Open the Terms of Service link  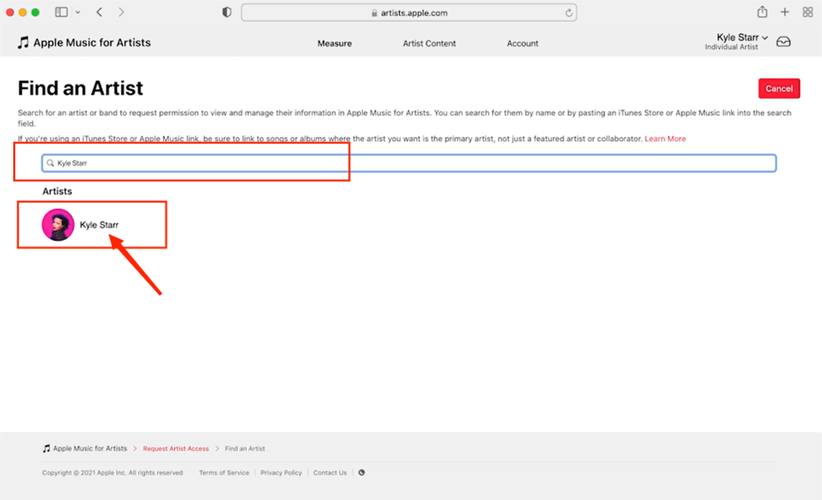coord(224,473)
